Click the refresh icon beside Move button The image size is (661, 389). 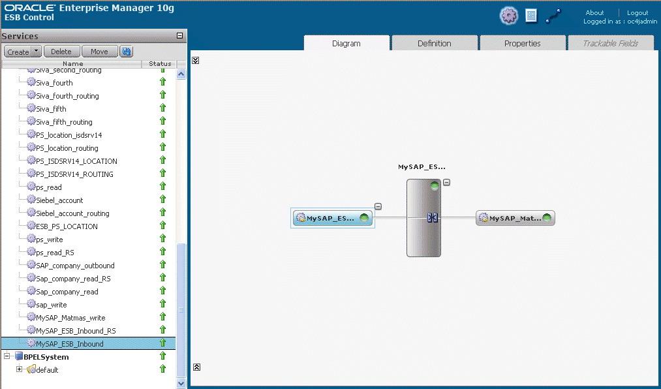pyautogui.click(x=126, y=52)
